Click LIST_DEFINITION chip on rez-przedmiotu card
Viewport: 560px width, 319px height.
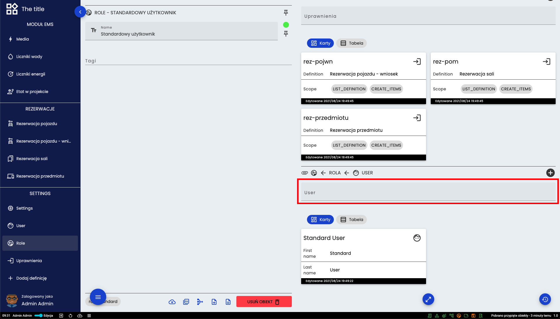coord(349,145)
